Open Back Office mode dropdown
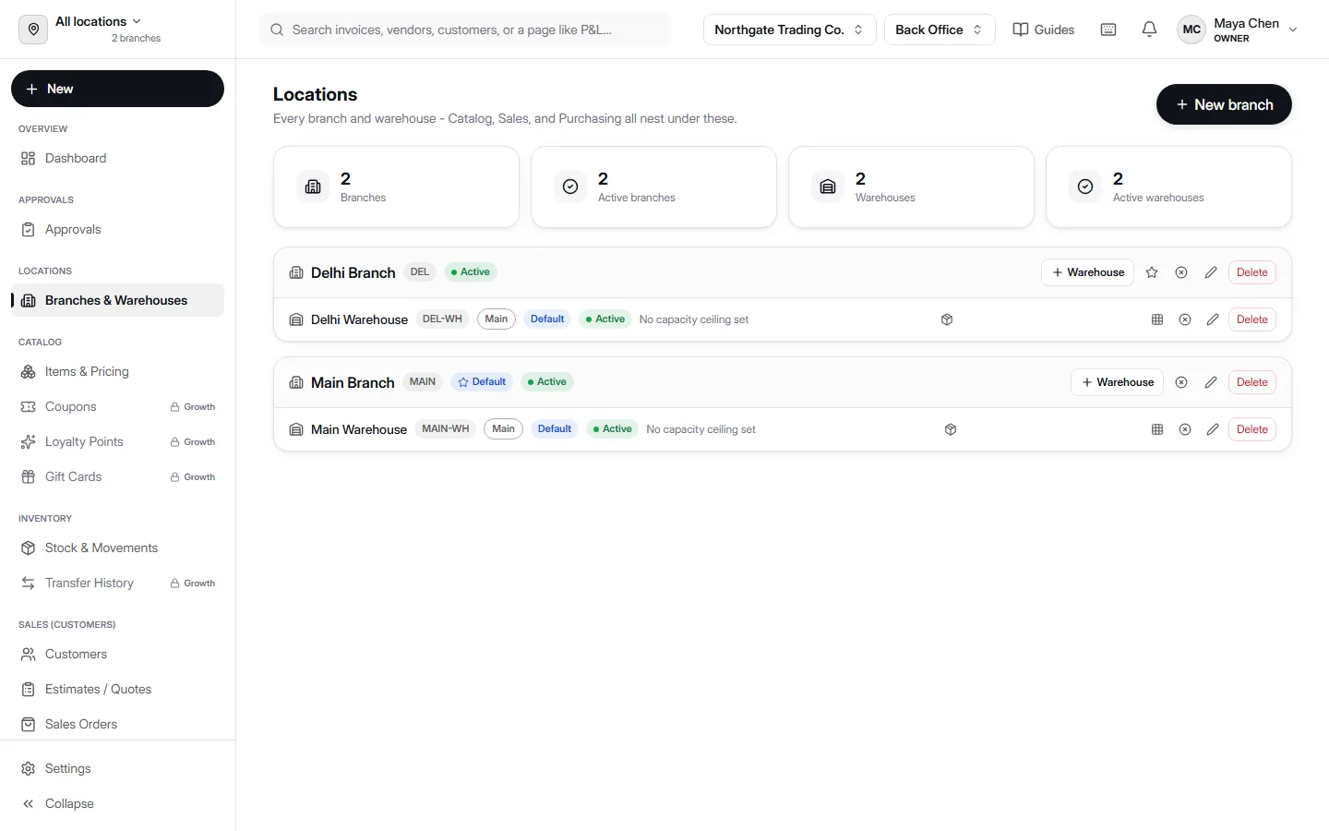Screen dimensions: 1329x831 click(940, 30)
